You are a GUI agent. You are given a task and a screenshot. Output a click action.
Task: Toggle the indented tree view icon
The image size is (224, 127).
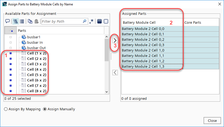15,21
